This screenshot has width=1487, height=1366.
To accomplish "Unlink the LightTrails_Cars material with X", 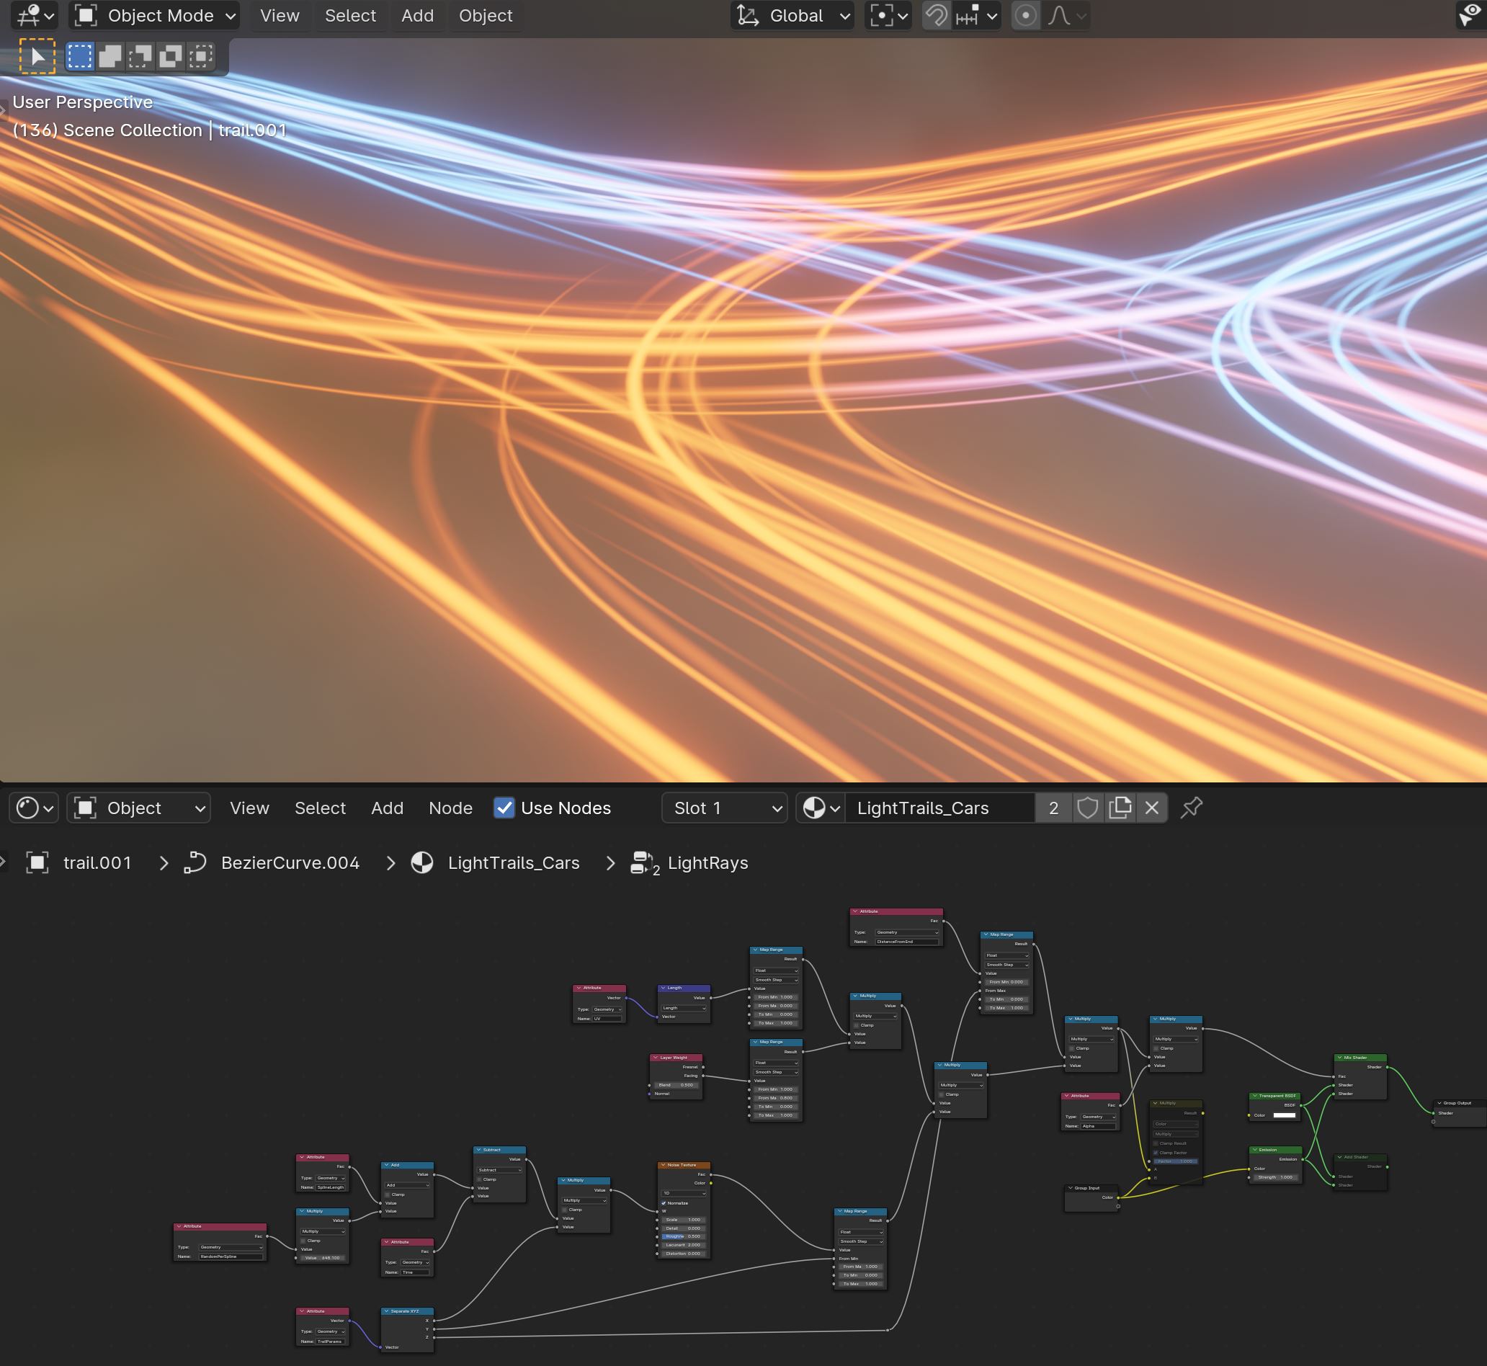I will 1151,808.
